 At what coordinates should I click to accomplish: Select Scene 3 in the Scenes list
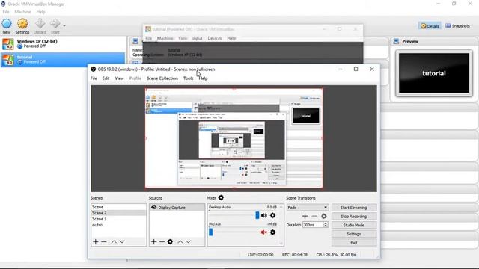click(x=118, y=219)
